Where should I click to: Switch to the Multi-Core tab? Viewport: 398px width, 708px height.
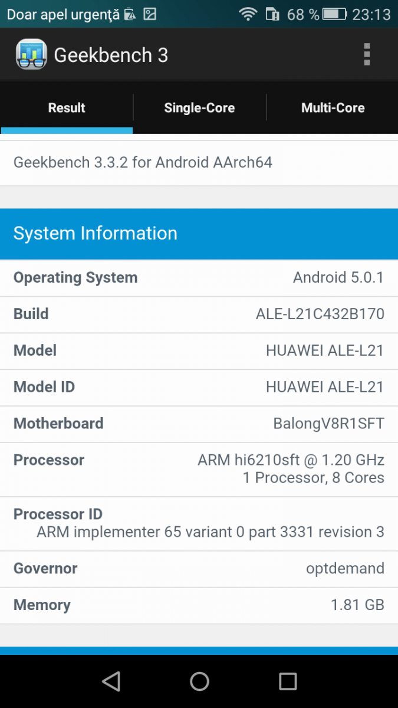[333, 108]
